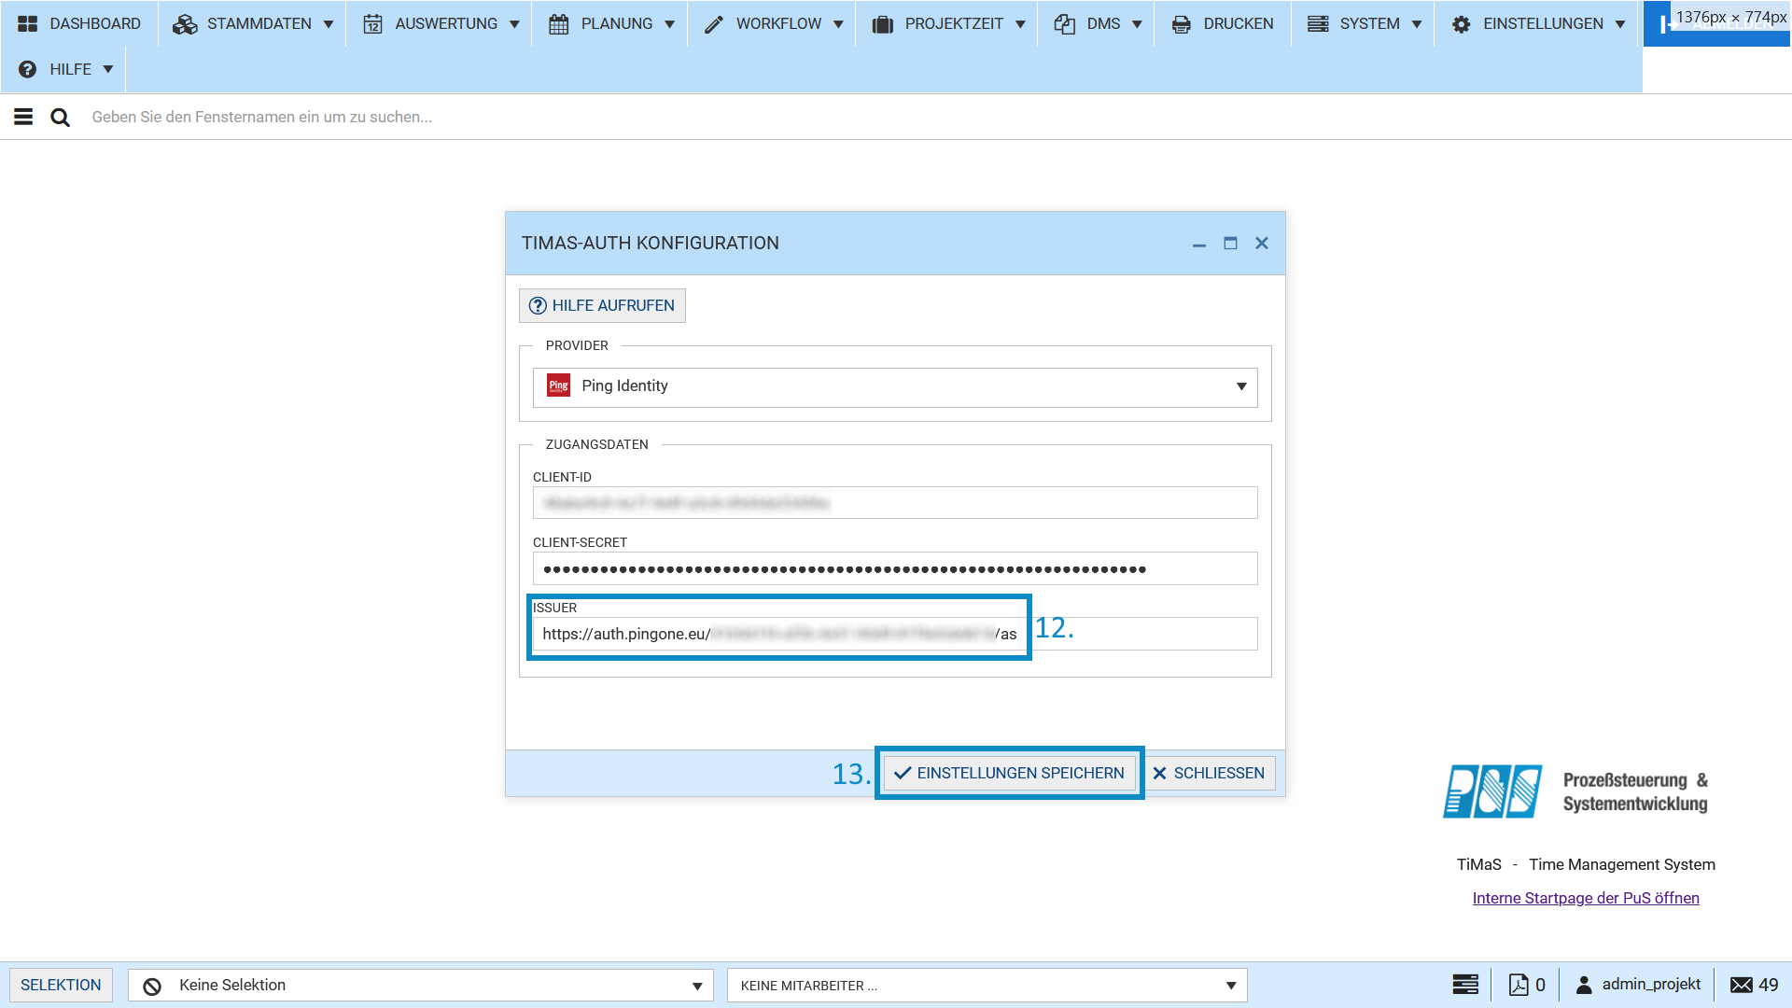The image size is (1792, 1008).
Task: Click the Dashboard grid icon
Action: coord(28,23)
